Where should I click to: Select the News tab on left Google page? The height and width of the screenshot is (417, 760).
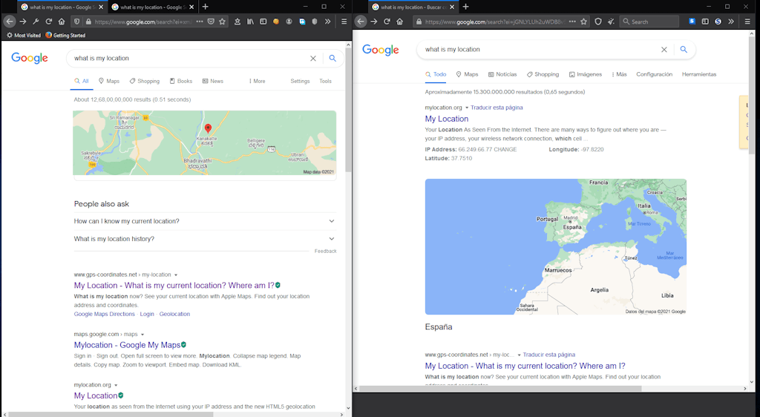213,82
